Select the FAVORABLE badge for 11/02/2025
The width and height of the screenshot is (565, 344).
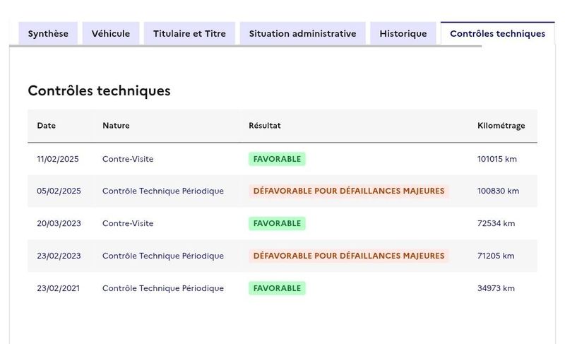pos(277,159)
